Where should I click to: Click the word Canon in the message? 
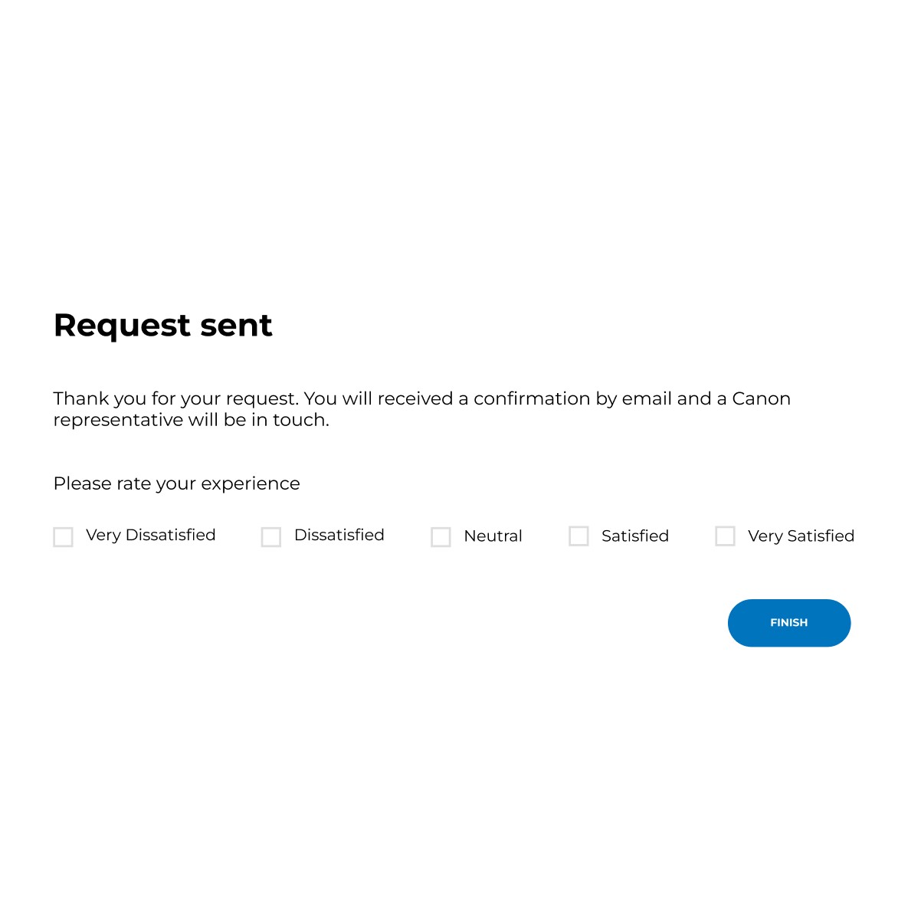click(x=762, y=398)
